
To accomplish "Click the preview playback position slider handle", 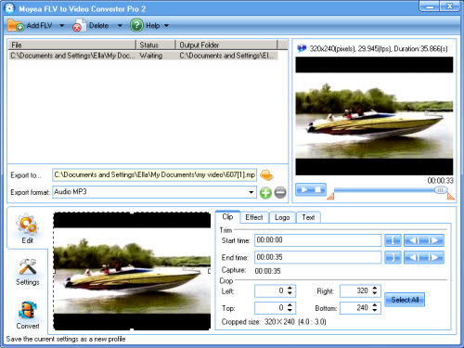I will [x=441, y=190].
